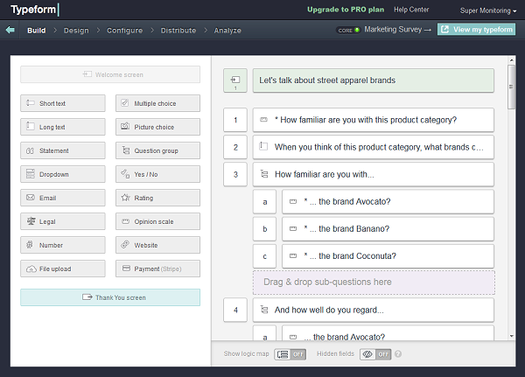Switch to the Design tab
The height and width of the screenshot is (377, 525).
click(76, 30)
